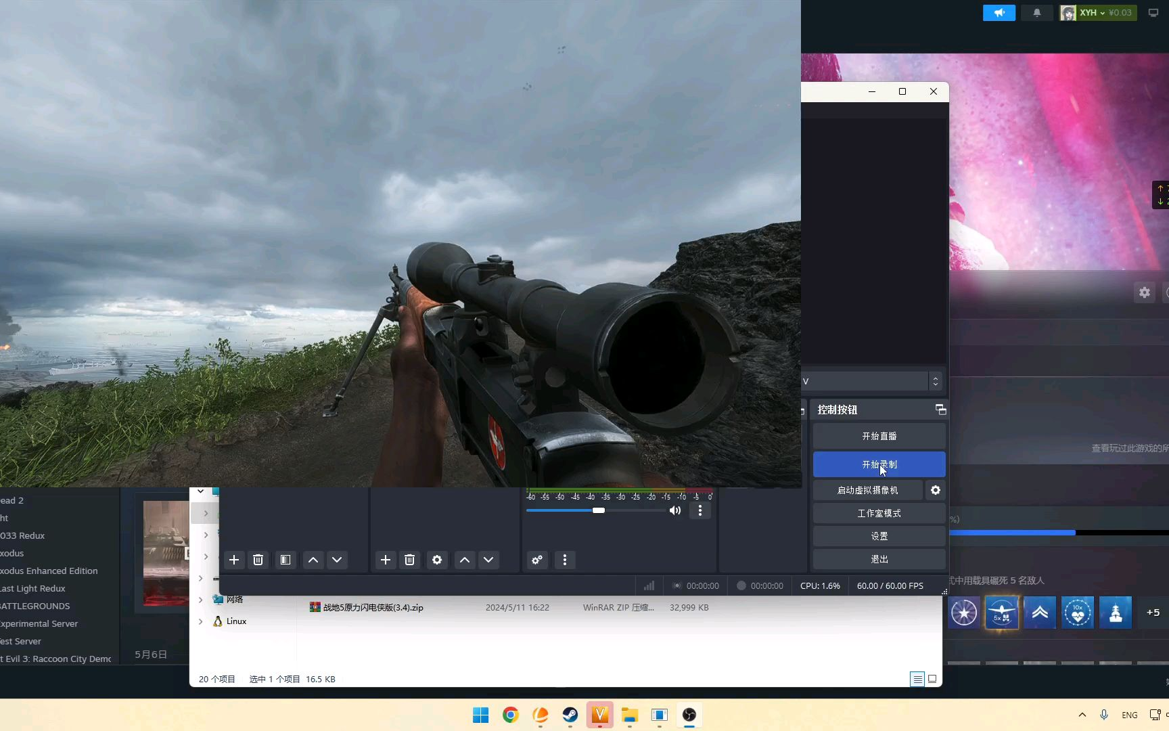Screen dimensions: 1169x731
Task: Move scene down in OBS scenes panel
Action: pos(337,560)
